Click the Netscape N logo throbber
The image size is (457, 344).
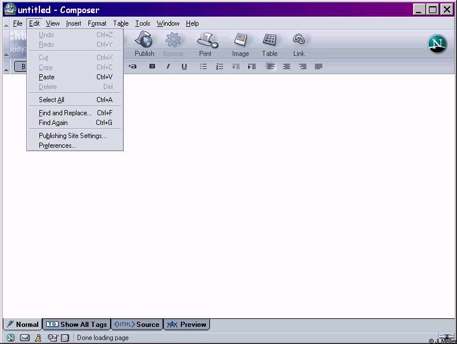click(437, 44)
